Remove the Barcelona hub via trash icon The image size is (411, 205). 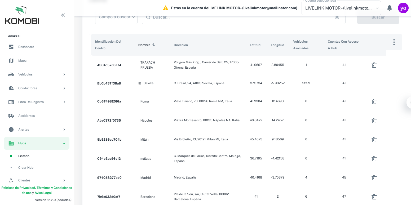(374, 197)
